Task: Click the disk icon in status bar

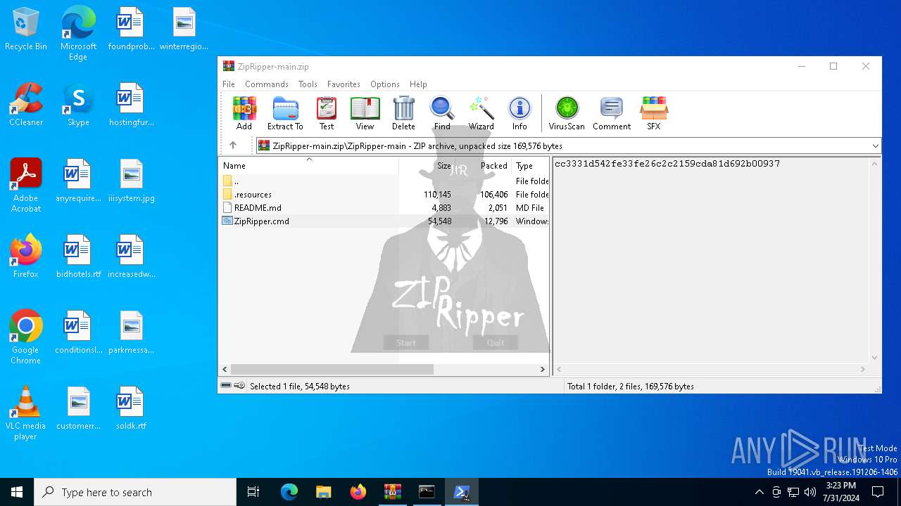Action: [226, 386]
